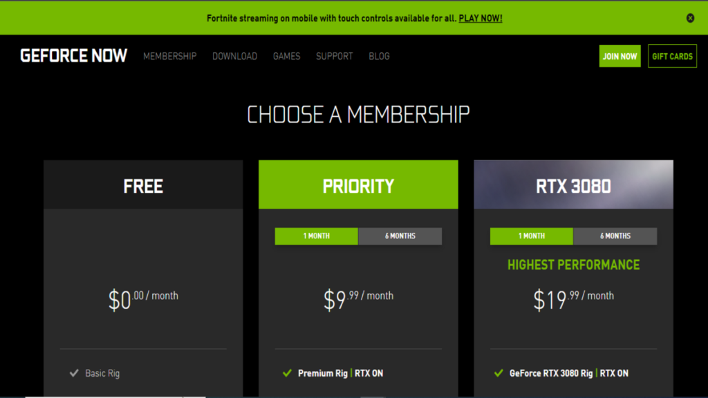Navigate to the GAMES page

coord(286,56)
